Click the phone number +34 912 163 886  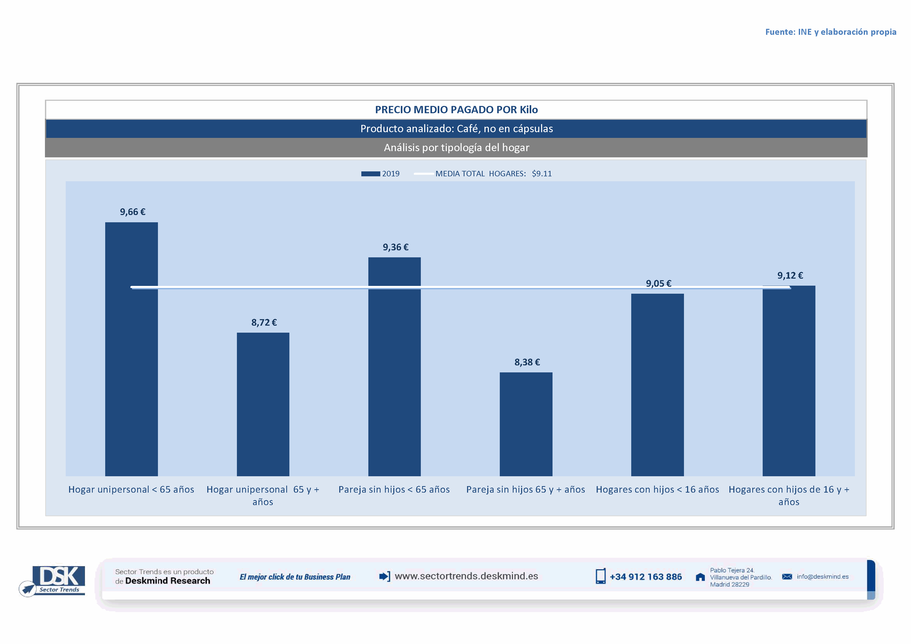tap(646, 577)
